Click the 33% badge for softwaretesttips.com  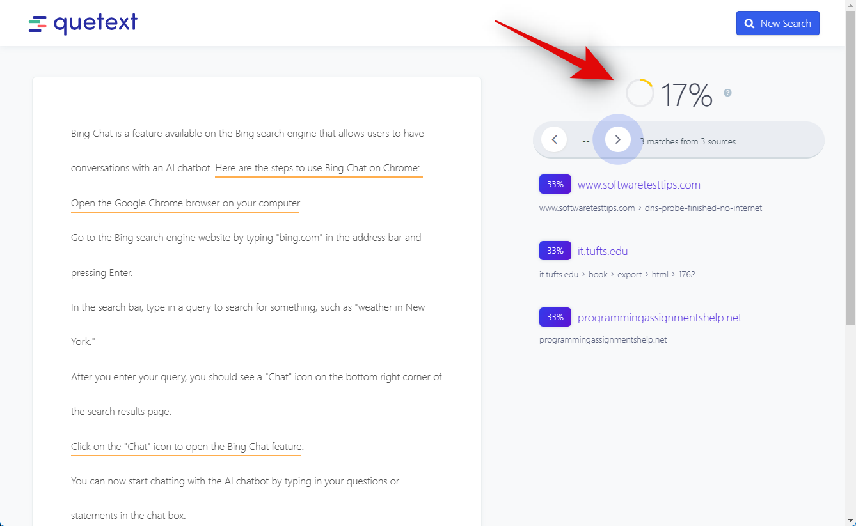tap(555, 184)
